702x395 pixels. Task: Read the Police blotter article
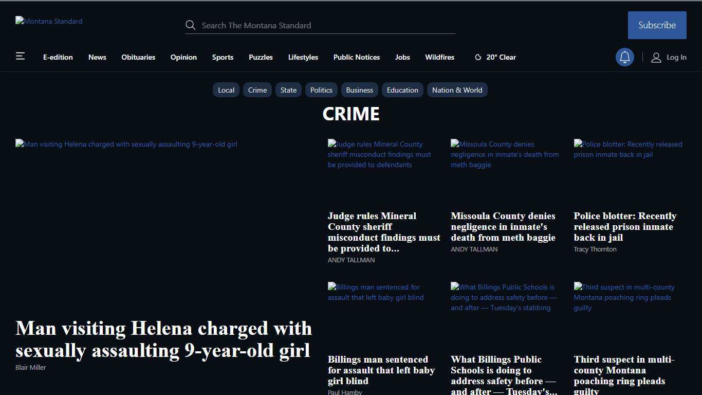tap(625, 226)
